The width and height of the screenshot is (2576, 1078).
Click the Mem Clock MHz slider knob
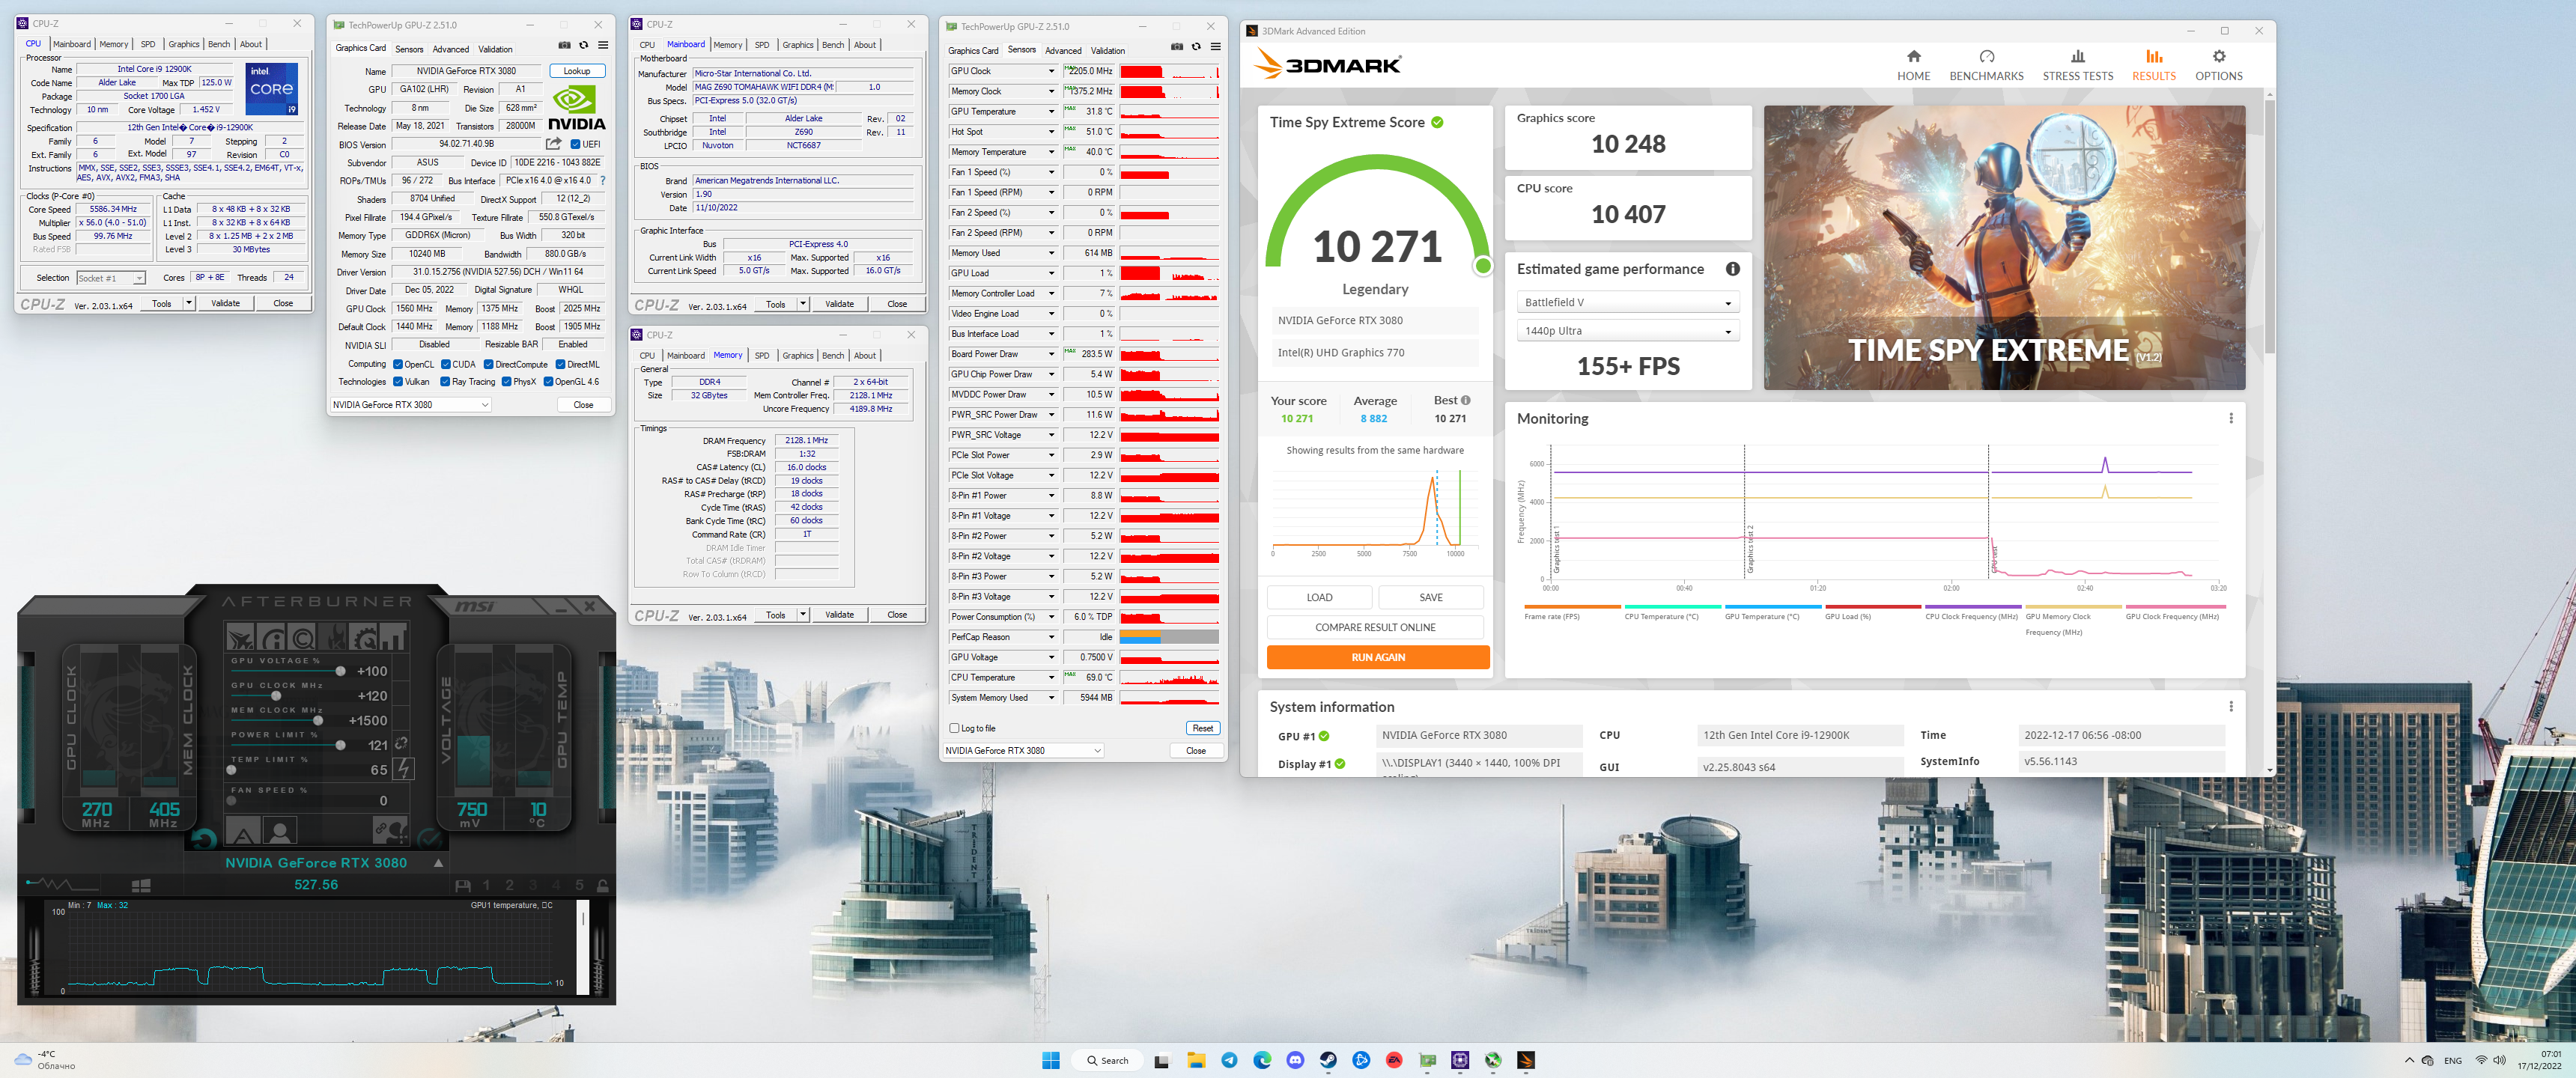[318, 721]
